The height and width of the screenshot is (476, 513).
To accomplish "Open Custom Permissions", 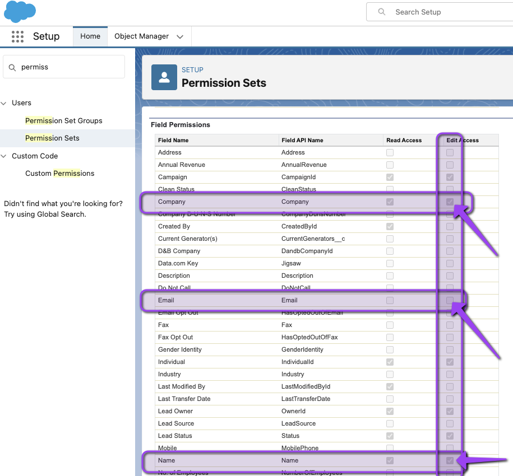I will pos(60,173).
